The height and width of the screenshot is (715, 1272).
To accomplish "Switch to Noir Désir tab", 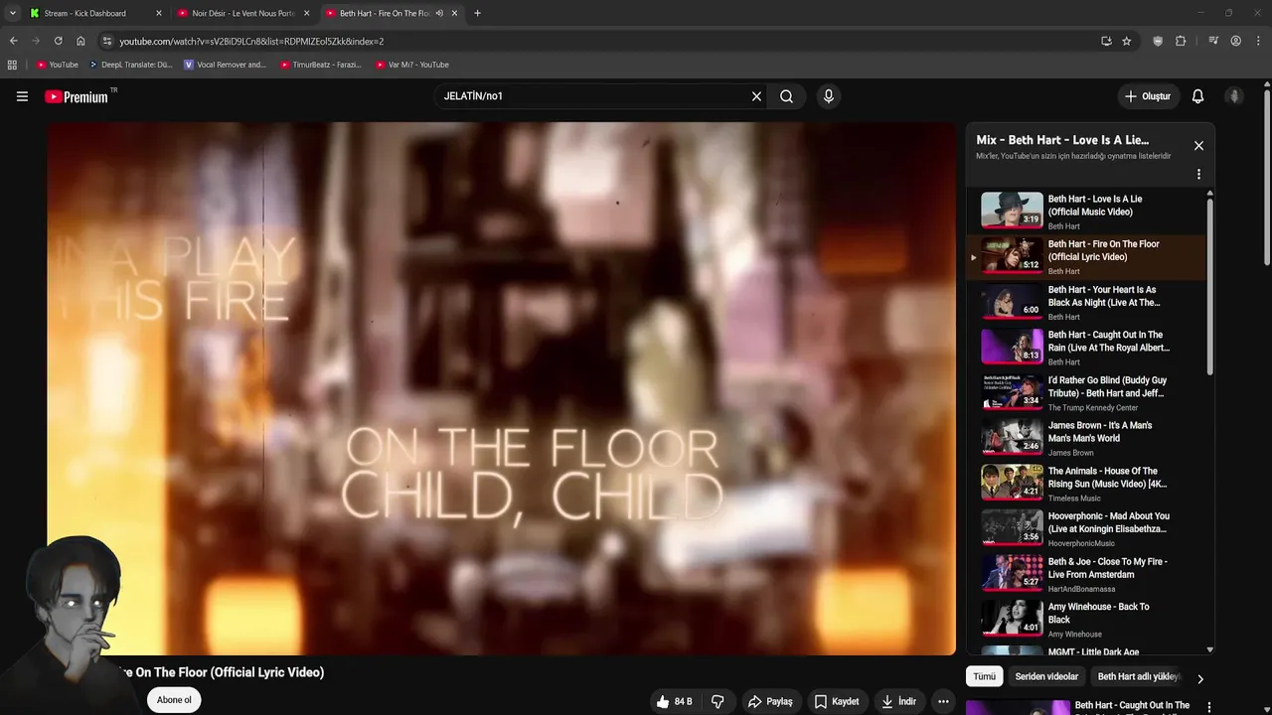I will click(x=242, y=13).
